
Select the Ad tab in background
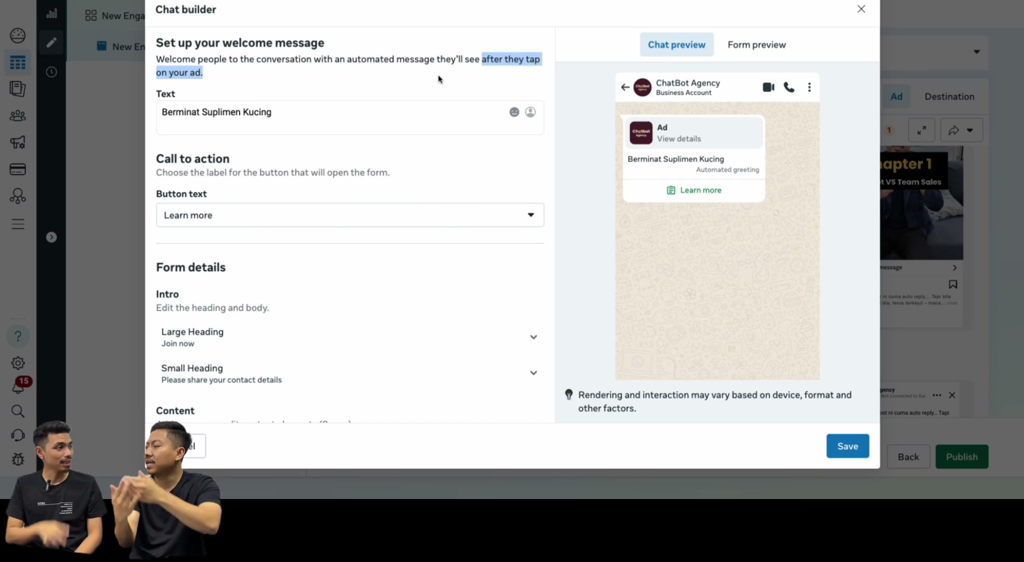pos(896,96)
